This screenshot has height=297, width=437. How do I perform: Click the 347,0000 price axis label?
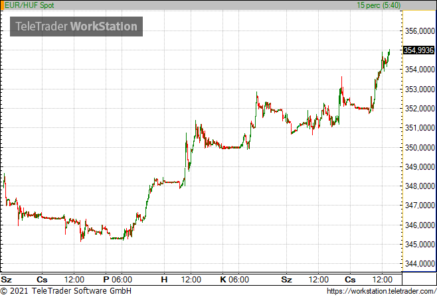tap(420, 206)
